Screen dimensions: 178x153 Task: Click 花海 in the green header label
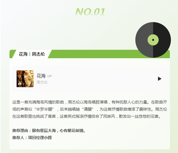tap(23, 54)
